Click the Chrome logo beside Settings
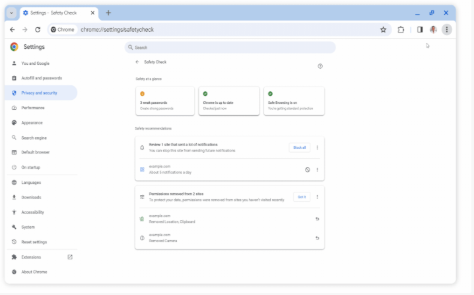Viewport: 474px width, 295px height. pos(15,47)
